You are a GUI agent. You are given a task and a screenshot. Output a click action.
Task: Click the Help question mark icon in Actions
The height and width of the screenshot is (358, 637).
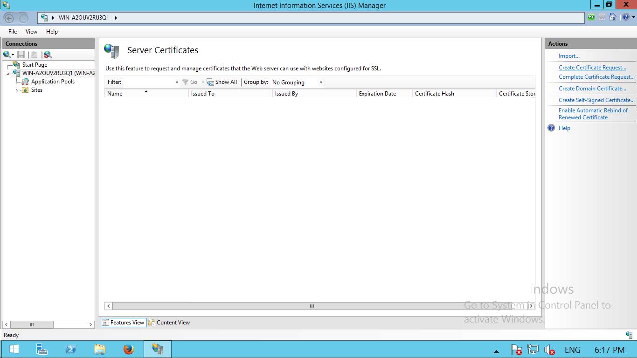(551, 128)
